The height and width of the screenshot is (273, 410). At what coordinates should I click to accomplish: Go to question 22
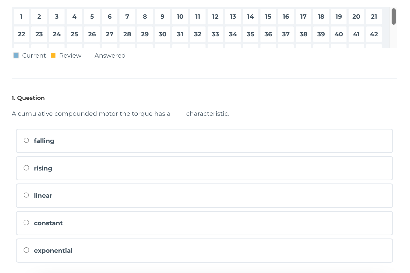(22, 34)
